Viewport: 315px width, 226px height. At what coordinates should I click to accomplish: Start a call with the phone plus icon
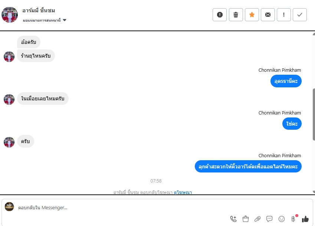pos(233,219)
